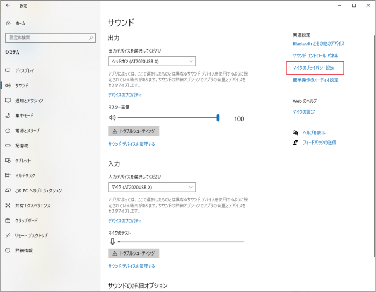This screenshot has height=292, width=376.
Task: Go back using the arrow icon
Action: tap(8, 5)
